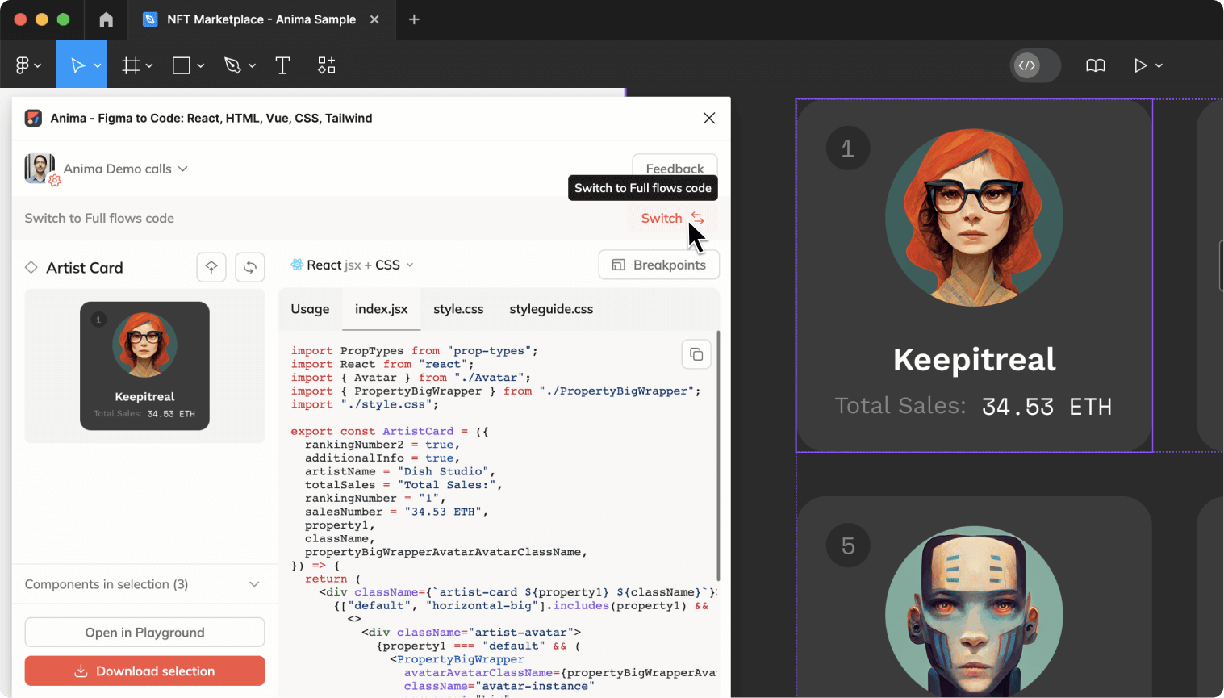Open the Resources components icon
The image size is (1224, 698).
tap(326, 65)
